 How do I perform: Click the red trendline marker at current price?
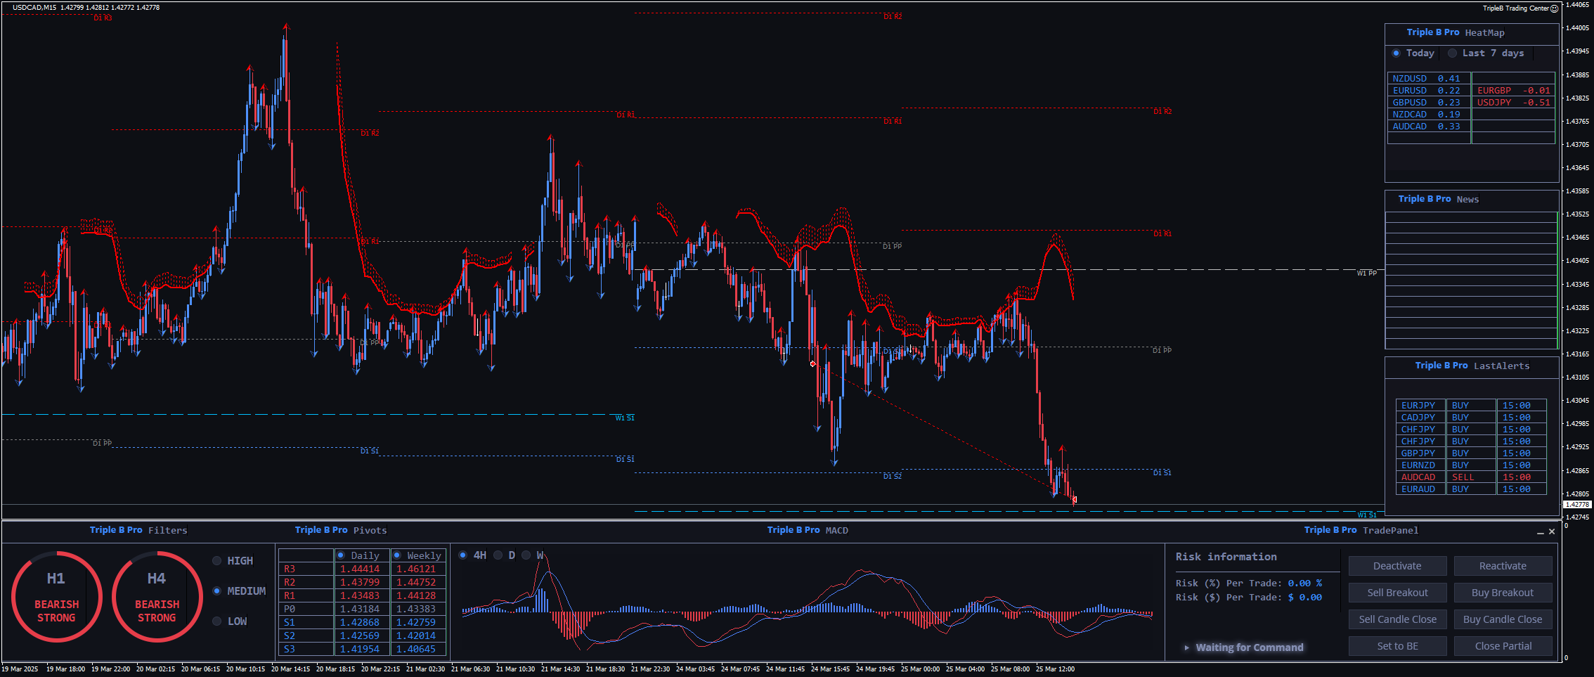1074,499
